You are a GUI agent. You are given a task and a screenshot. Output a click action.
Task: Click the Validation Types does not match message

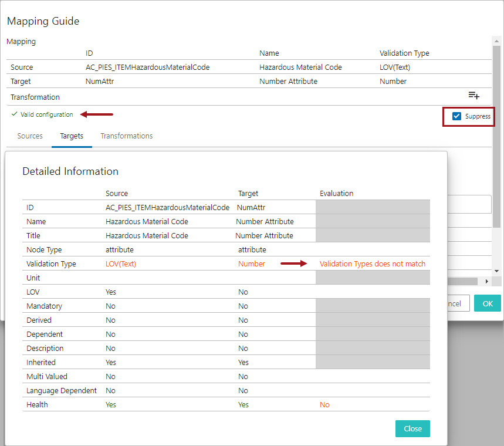[372, 264]
